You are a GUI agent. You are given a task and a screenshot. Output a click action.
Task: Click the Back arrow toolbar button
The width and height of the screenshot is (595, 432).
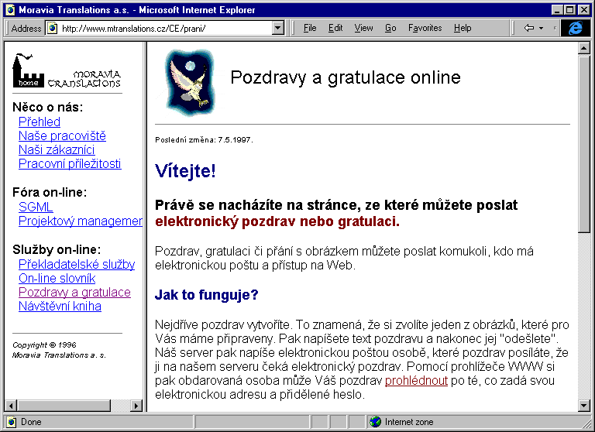528,28
